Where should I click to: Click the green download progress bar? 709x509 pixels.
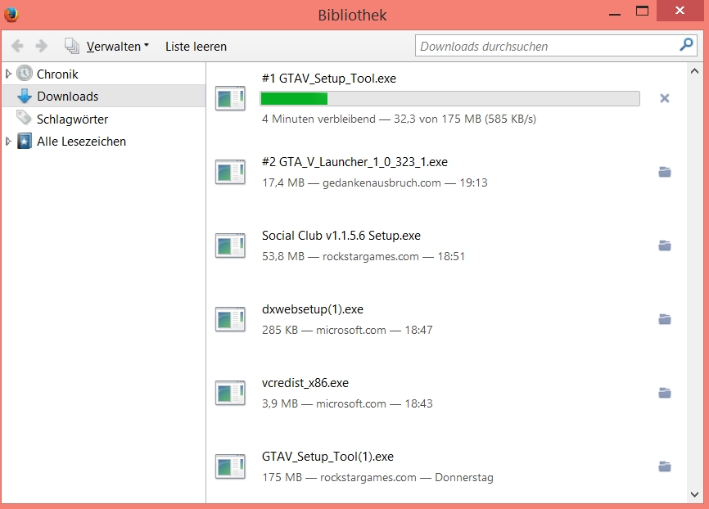pos(450,98)
